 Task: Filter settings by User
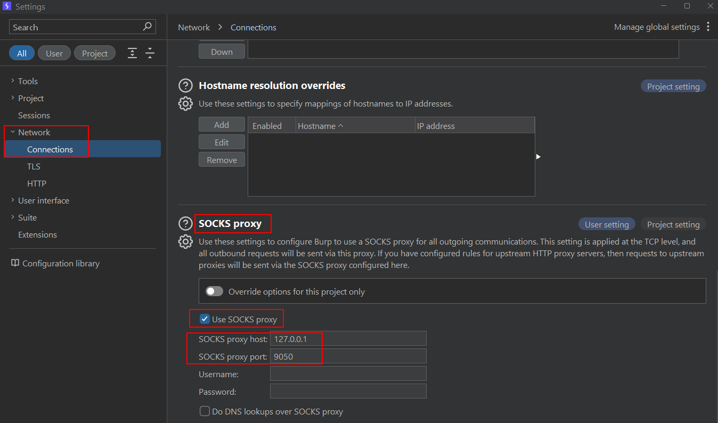click(x=54, y=53)
